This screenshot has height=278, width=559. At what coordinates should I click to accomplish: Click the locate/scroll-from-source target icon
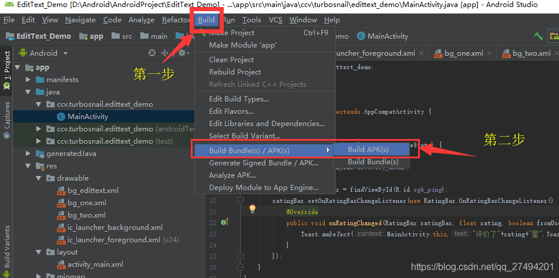152,53
